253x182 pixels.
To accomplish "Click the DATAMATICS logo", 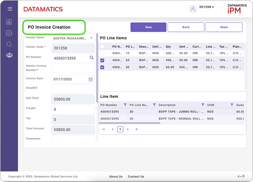I will coord(43,9).
